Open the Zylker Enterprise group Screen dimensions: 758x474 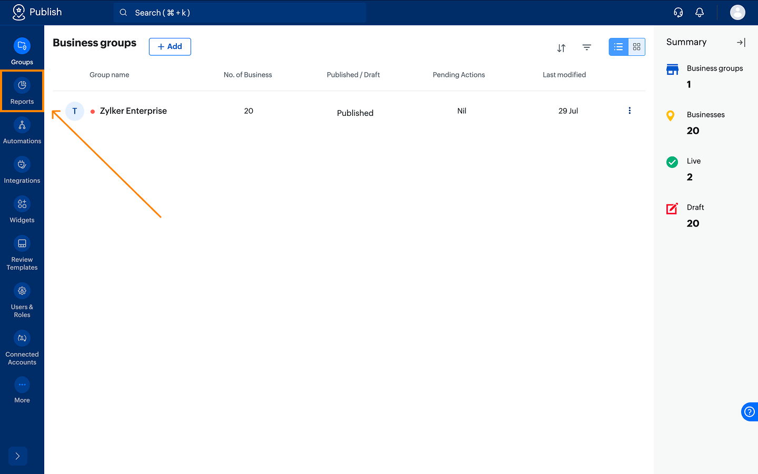coord(133,111)
